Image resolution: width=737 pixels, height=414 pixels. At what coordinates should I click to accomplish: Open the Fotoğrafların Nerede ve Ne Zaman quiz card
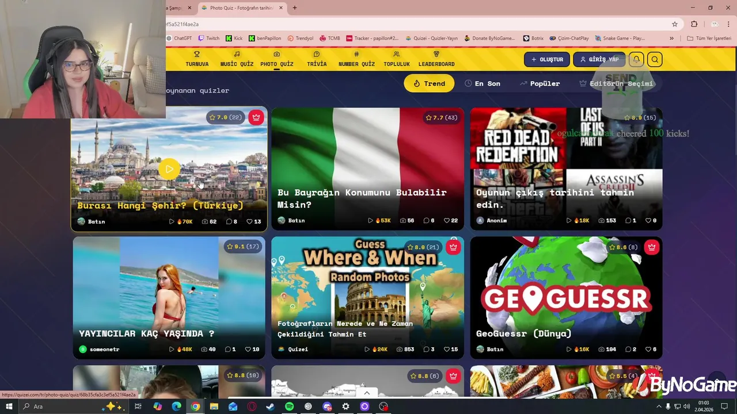[x=367, y=298]
